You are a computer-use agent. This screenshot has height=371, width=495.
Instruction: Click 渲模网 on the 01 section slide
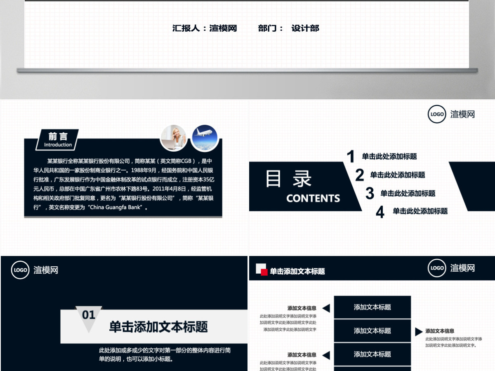[x=46, y=270]
